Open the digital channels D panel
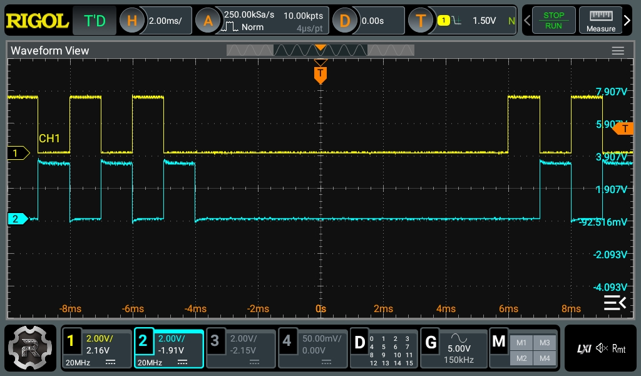 coord(384,348)
